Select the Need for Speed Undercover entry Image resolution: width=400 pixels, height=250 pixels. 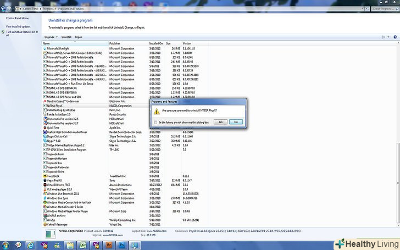pyautogui.click(x=62, y=101)
